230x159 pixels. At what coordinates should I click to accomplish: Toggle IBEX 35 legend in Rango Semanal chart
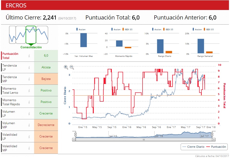pyautogui.click(x=208, y=29)
